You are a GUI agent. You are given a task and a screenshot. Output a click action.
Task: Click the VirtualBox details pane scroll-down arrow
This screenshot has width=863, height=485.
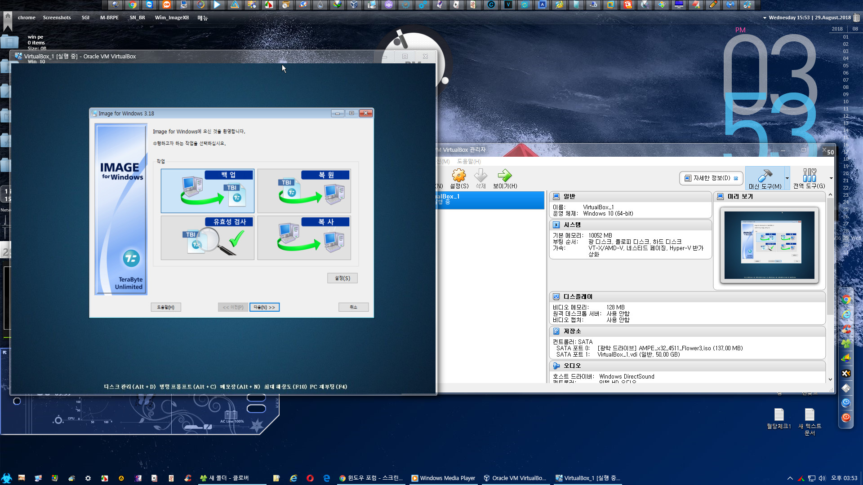[x=830, y=379]
